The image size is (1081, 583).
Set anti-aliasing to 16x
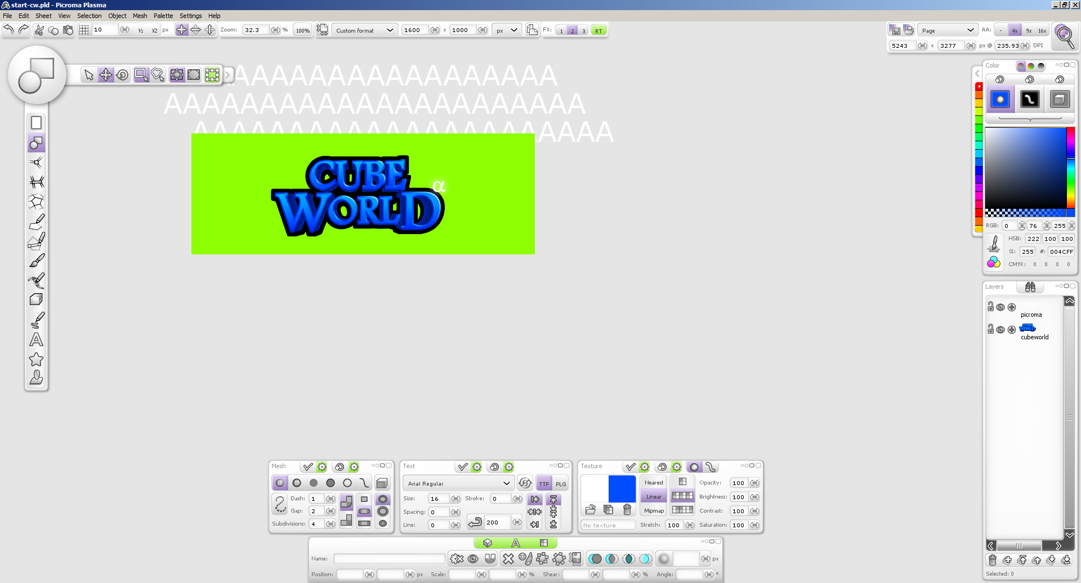click(1042, 30)
